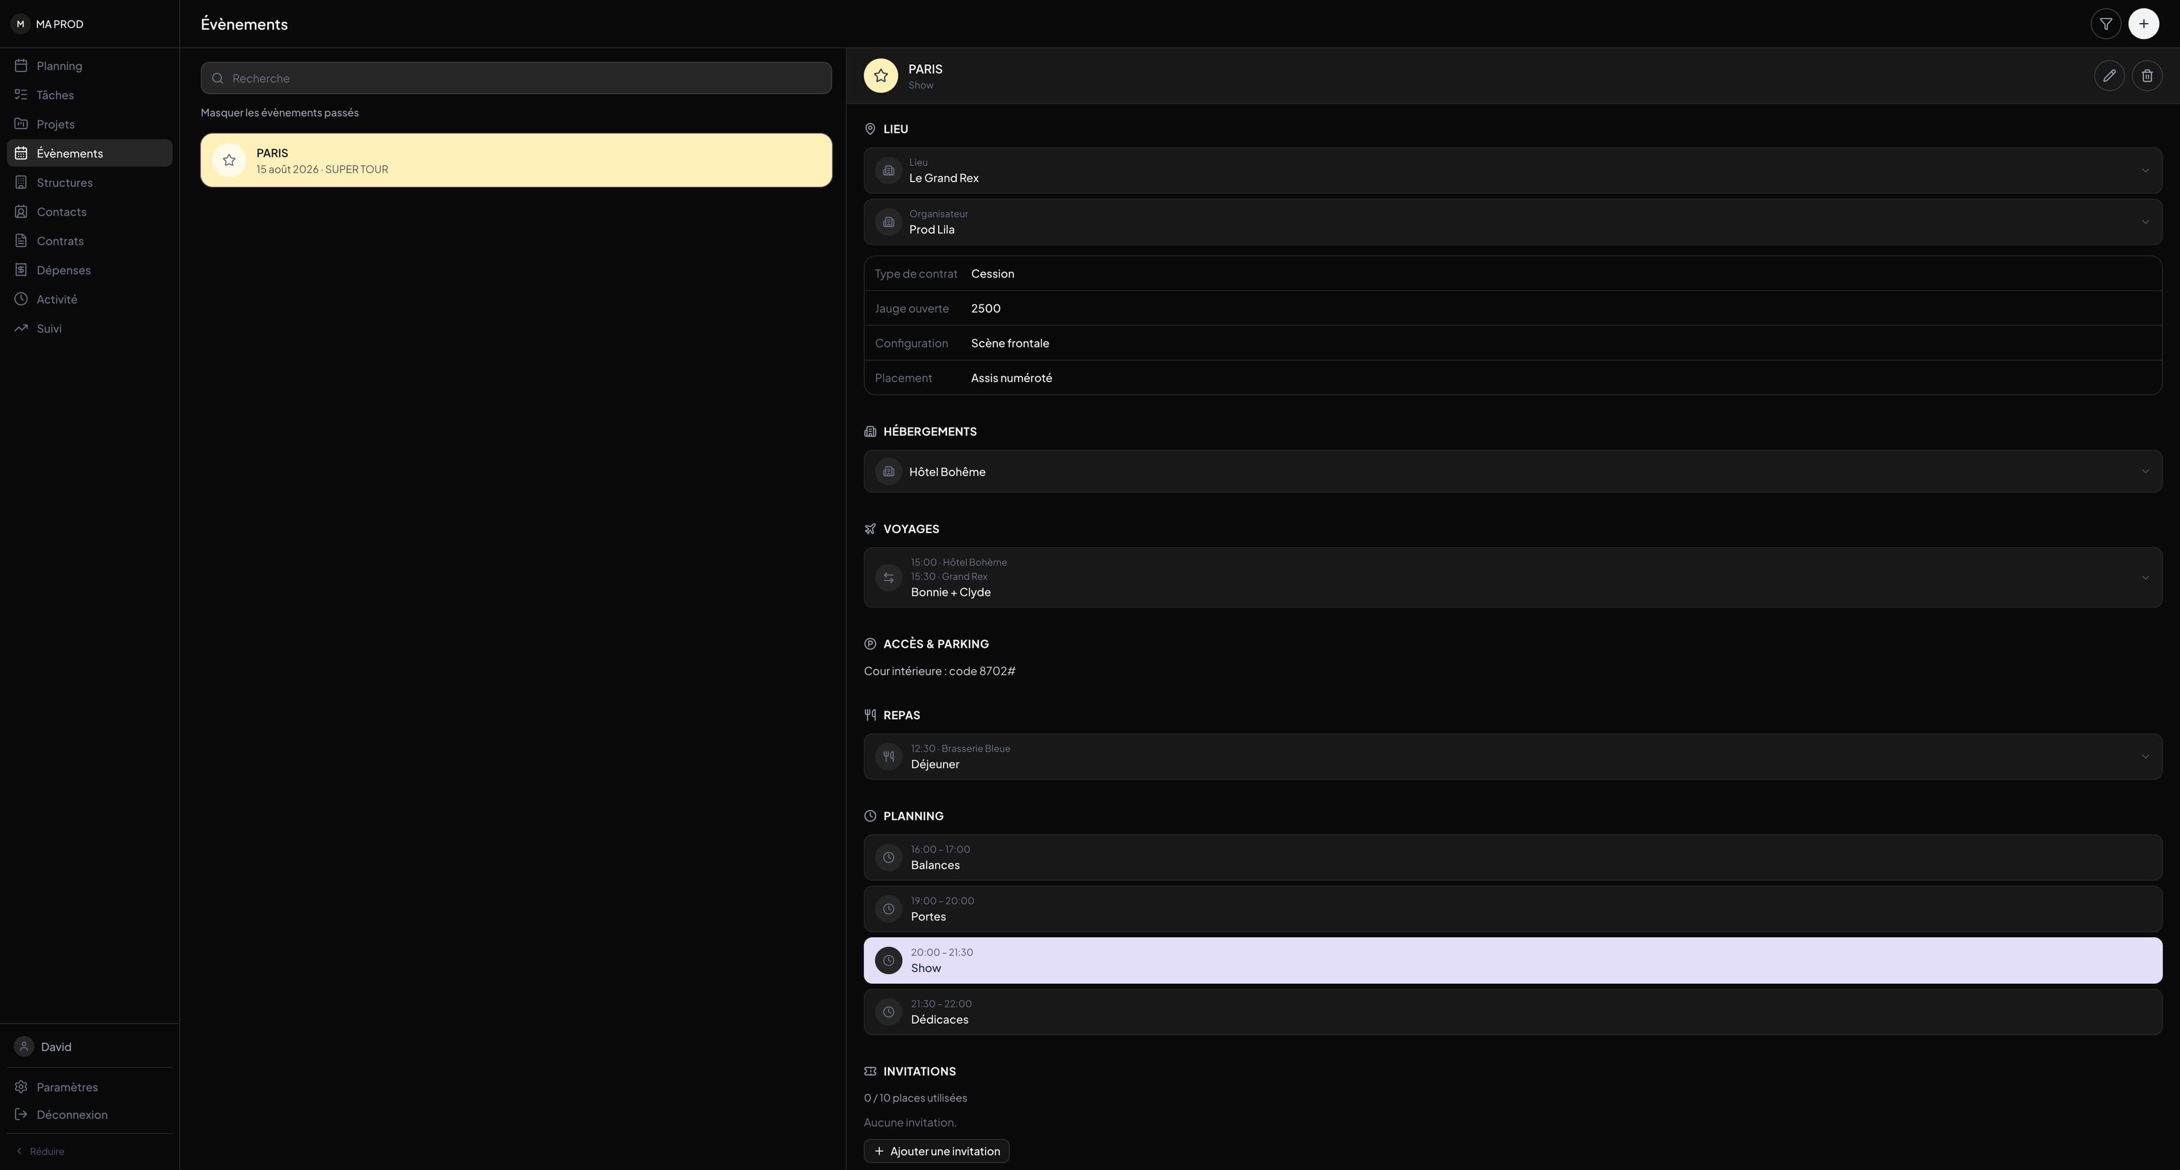
Task: Click the Scène frontale configuration value
Action: point(1009,343)
